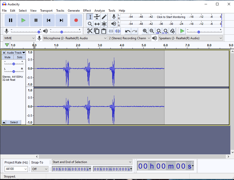This screenshot has height=180, width=234.
Task: Click the Fit Project in Window icon
Action: 165,31
